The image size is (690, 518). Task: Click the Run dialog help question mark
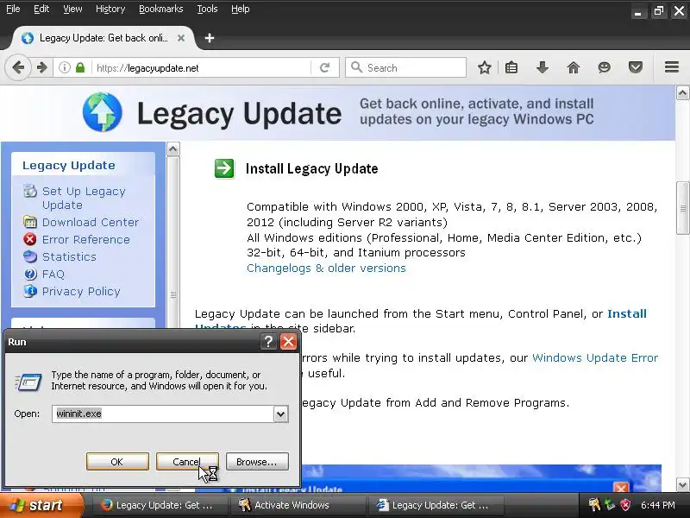pos(268,341)
